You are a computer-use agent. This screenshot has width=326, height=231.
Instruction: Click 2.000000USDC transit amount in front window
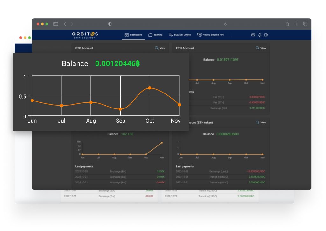(257, 182)
